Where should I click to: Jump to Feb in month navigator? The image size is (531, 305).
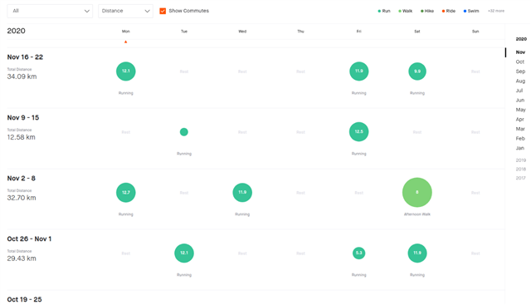click(x=520, y=139)
